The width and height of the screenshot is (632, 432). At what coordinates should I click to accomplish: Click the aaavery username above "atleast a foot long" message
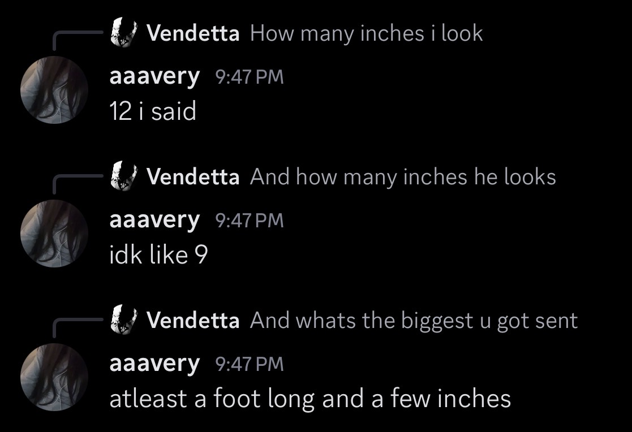pos(154,364)
